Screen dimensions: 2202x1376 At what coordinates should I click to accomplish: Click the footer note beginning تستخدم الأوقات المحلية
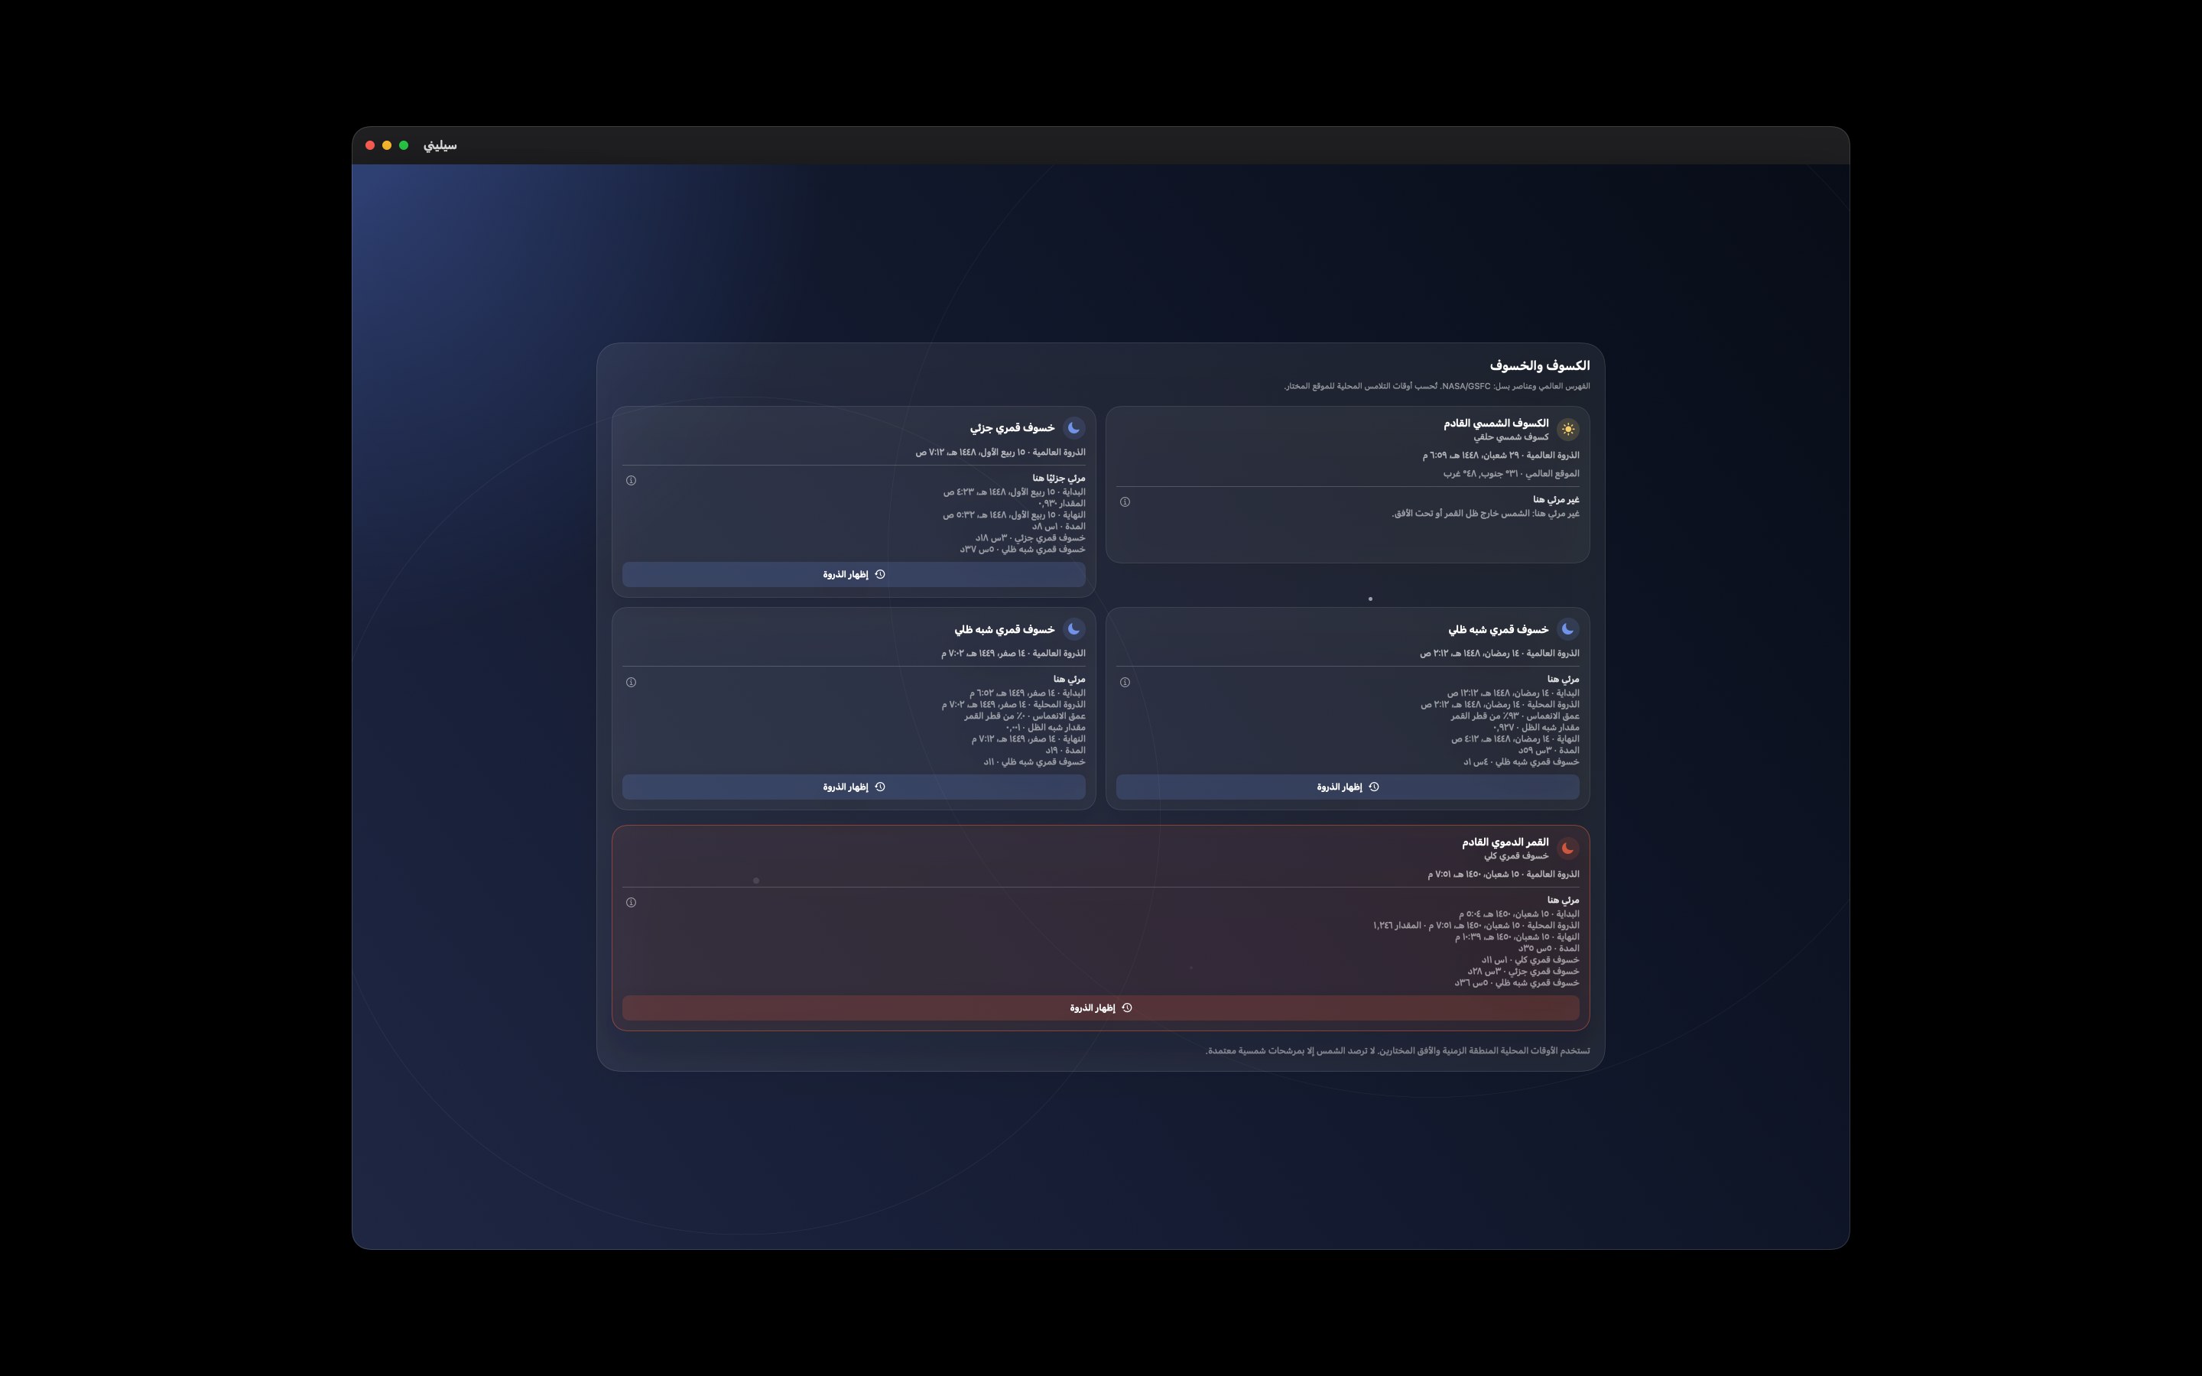tap(1398, 1051)
